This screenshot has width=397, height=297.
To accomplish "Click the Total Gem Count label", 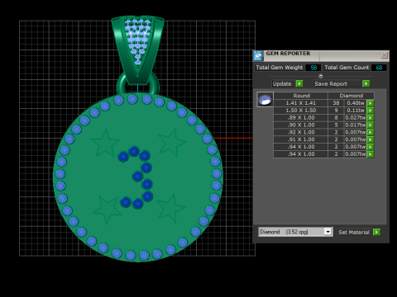I will tap(347, 68).
